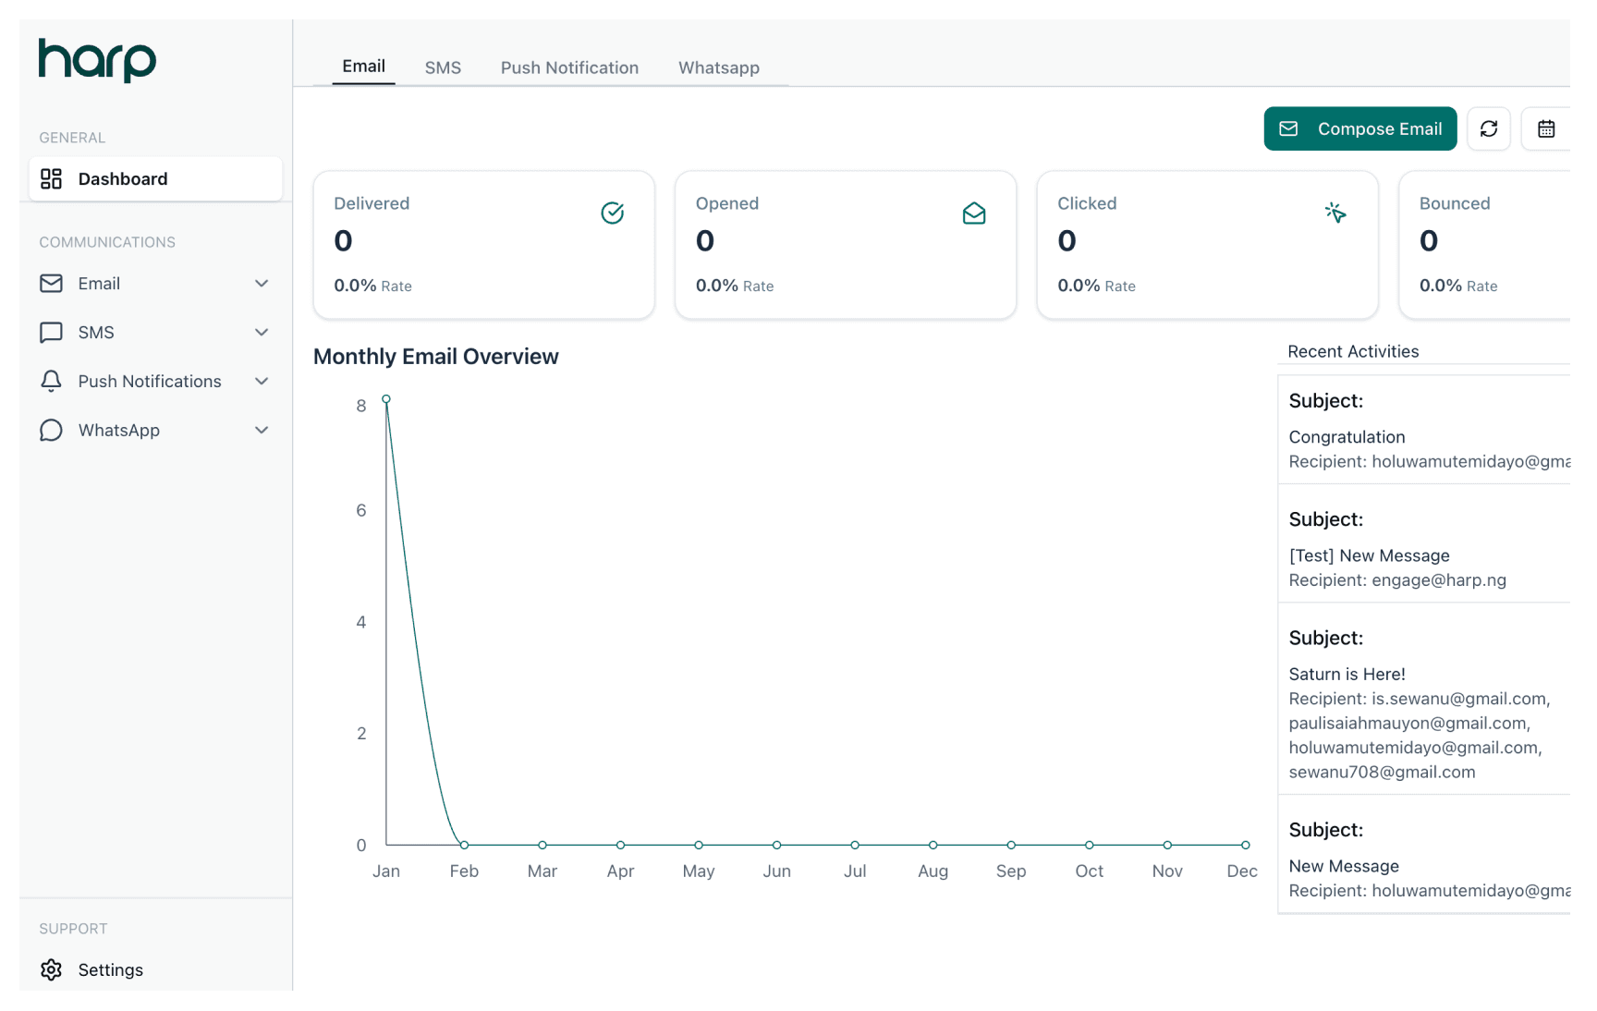Select the Push Notifications bell icon
This screenshot has height=1011, width=1597.
pos(51,381)
